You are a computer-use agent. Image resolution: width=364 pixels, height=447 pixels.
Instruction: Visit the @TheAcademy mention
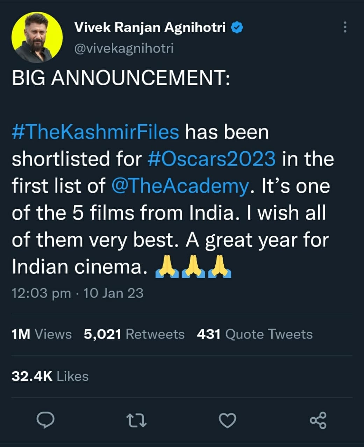pos(180,186)
